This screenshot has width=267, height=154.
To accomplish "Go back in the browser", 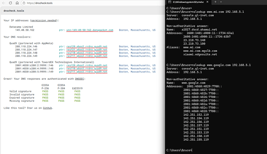I will tap(4, 3).
